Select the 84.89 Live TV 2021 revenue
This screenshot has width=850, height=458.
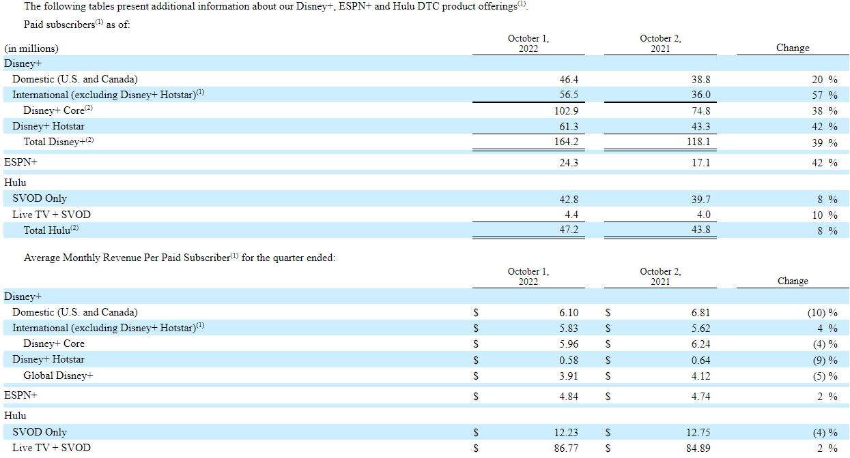698,448
